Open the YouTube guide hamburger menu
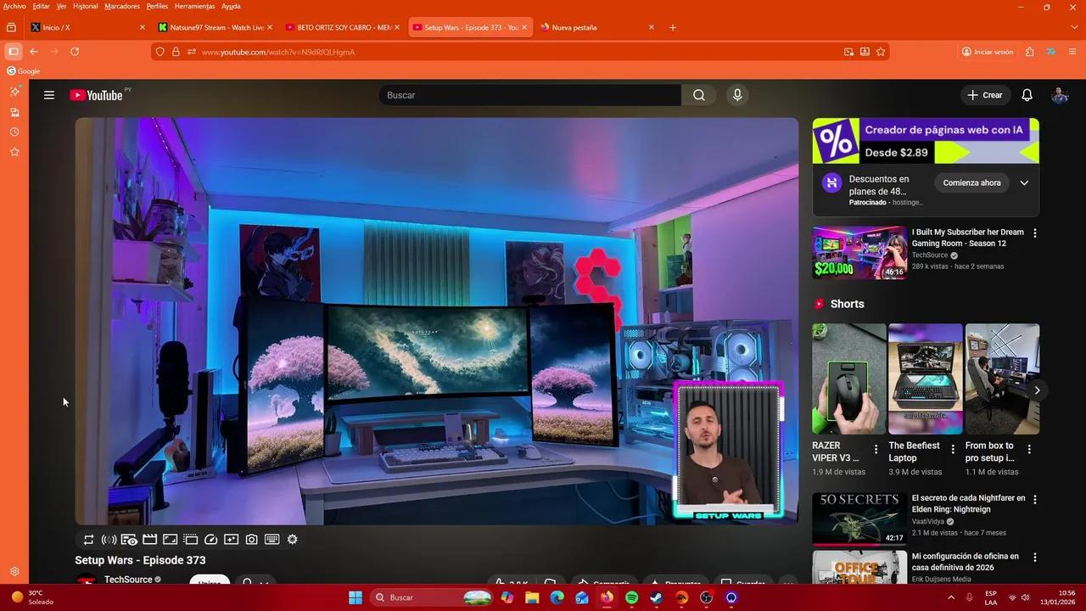Viewport: 1086px width, 611px height. [49, 95]
